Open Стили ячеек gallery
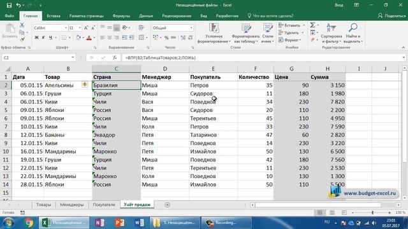408x229 pixels. pos(268,33)
